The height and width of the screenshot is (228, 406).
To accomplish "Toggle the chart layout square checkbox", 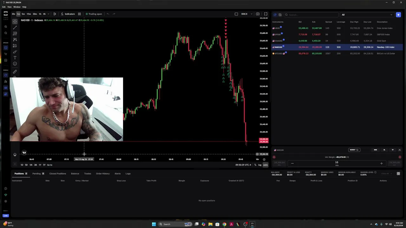I will point(236,14).
